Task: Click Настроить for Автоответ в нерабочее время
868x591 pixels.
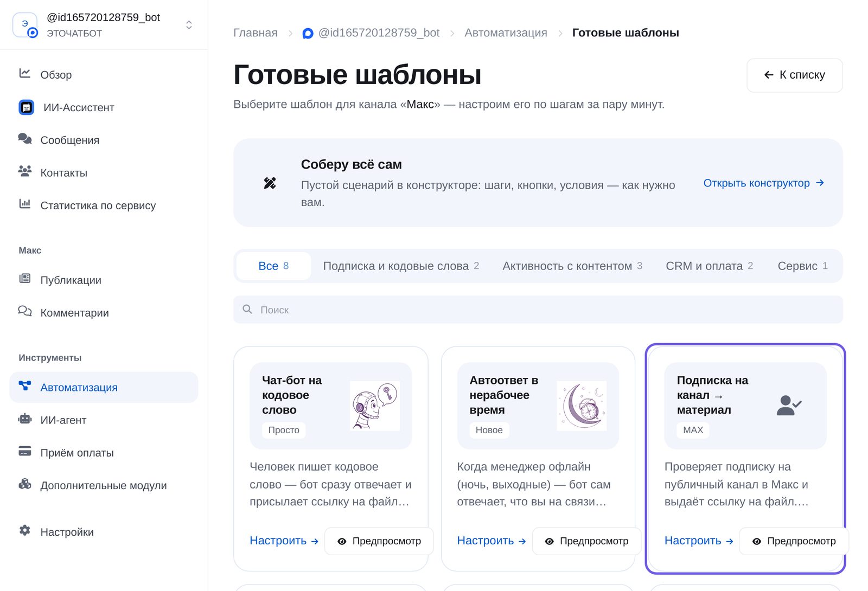Action: click(492, 541)
